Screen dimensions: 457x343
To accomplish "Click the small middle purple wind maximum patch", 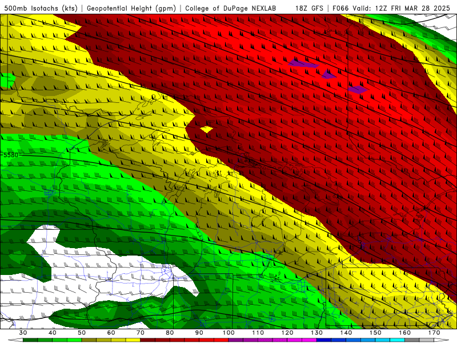I will pos(329,74).
